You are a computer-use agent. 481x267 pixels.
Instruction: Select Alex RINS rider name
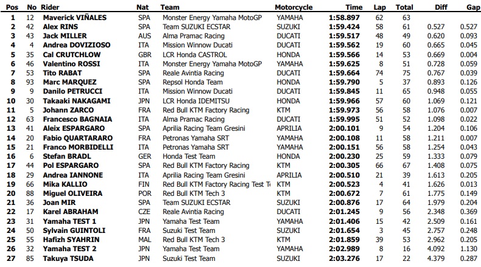click(60, 27)
